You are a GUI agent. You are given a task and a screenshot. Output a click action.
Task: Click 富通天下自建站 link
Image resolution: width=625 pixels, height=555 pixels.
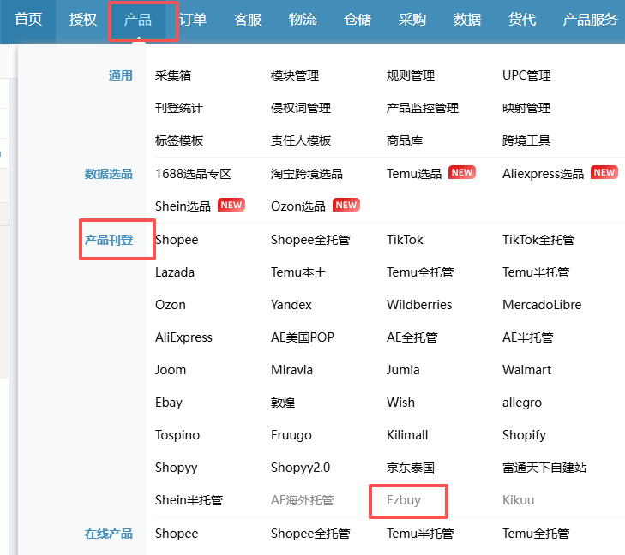[x=544, y=468]
